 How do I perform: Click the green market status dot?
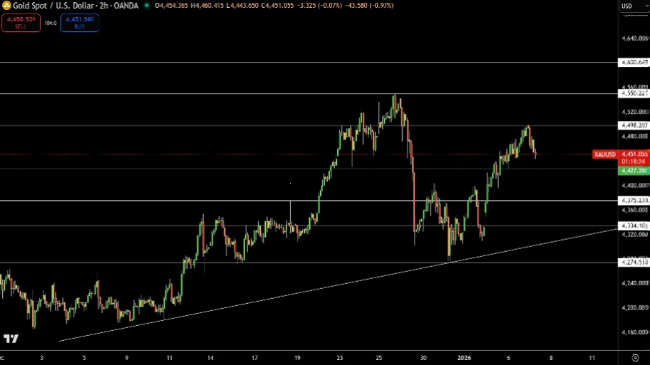tap(146, 6)
